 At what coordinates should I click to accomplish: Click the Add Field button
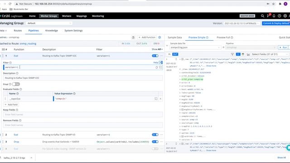11,105
